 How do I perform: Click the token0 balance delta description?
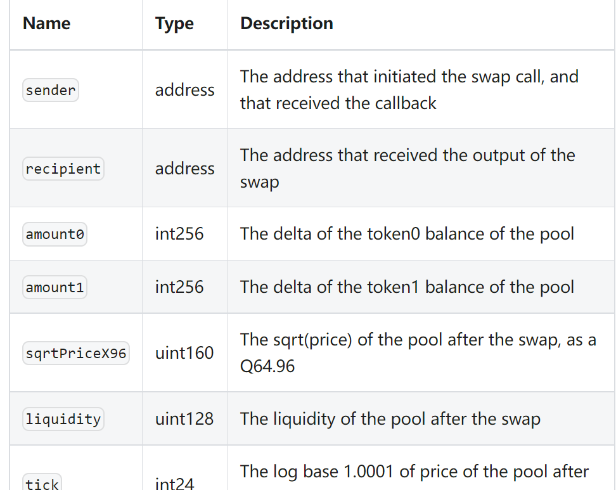pos(407,234)
